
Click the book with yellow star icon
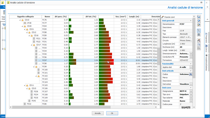click(x=199, y=25)
